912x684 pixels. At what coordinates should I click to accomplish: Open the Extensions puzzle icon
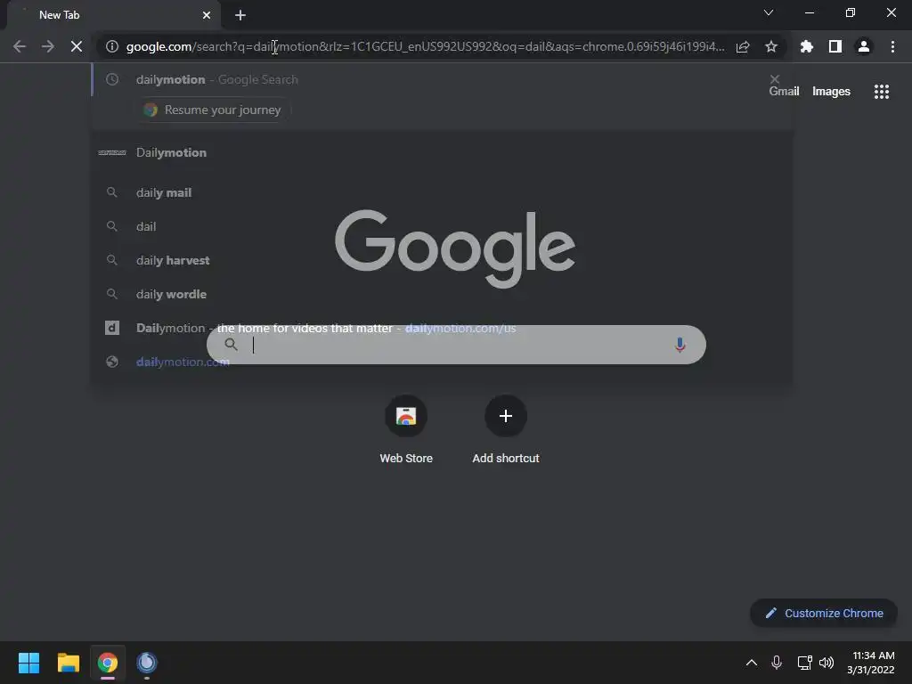pyautogui.click(x=807, y=46)
